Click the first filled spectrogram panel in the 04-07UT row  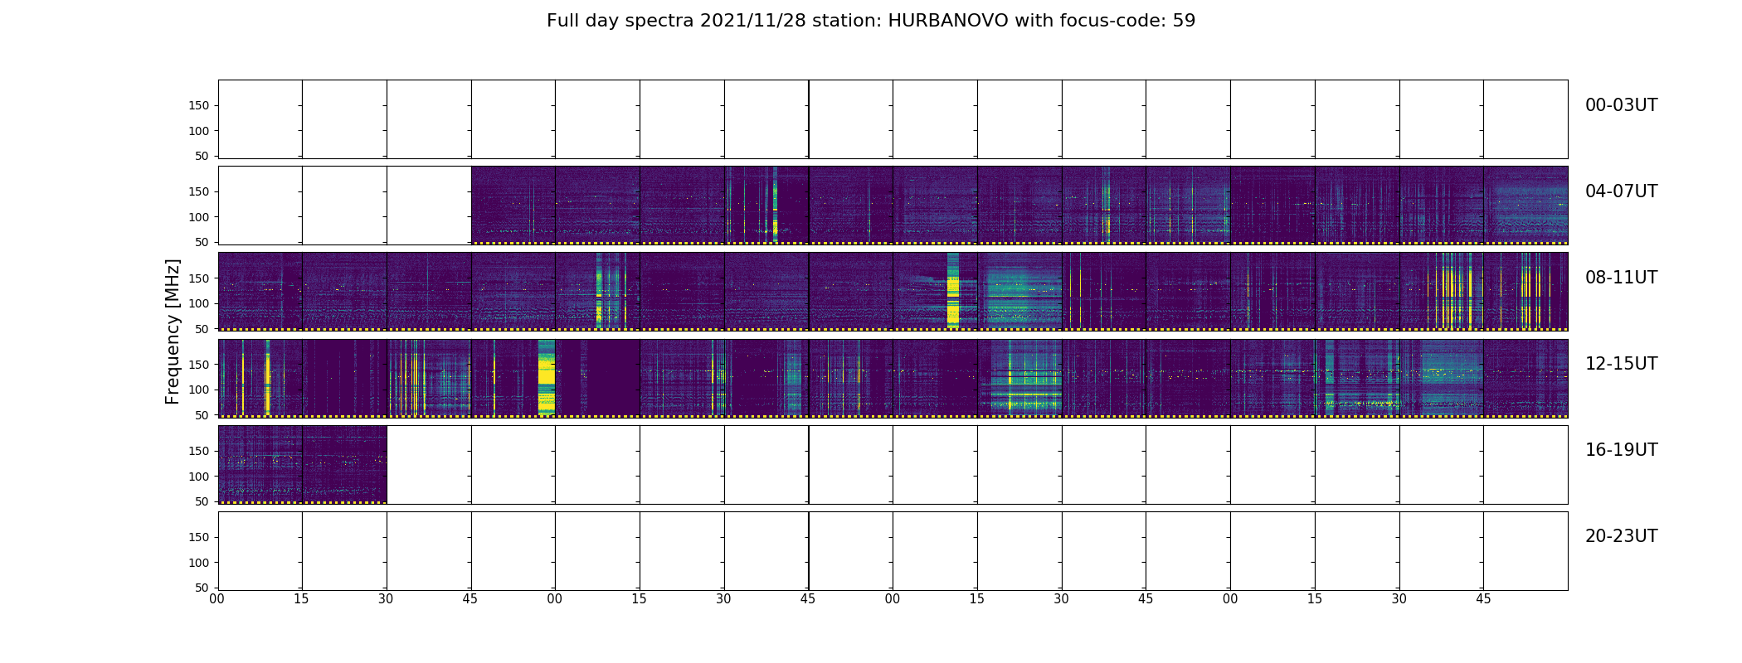513,205
